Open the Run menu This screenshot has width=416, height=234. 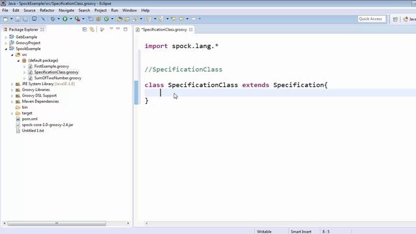[x=114, y=10]
